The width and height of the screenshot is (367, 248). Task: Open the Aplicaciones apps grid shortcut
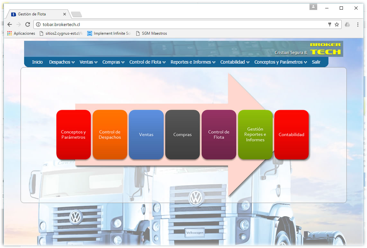pyautogui.click(x=9, y=33)
